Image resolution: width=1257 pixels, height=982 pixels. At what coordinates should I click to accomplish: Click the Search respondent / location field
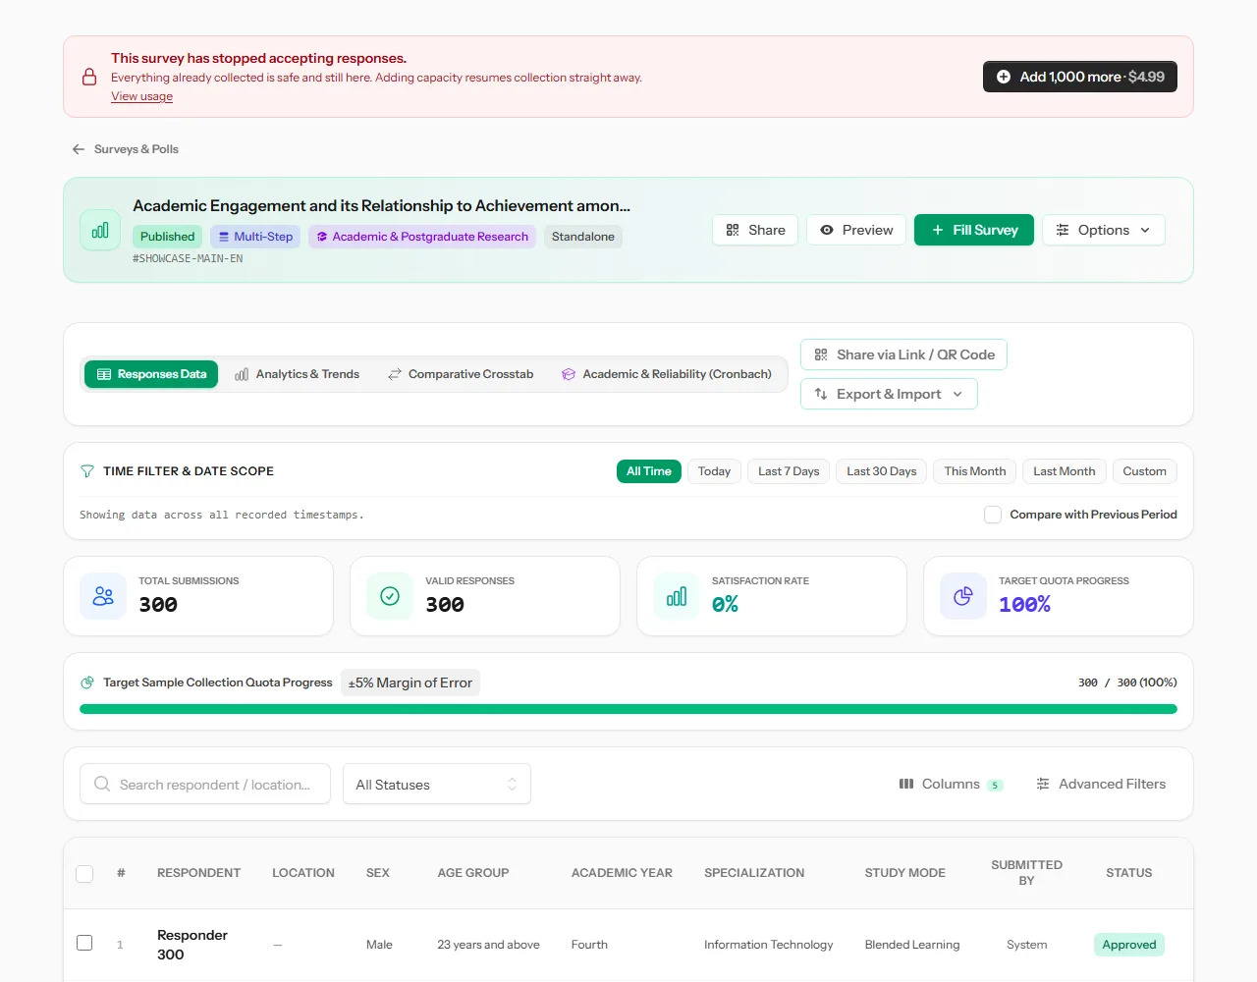(x=205, y=784)
